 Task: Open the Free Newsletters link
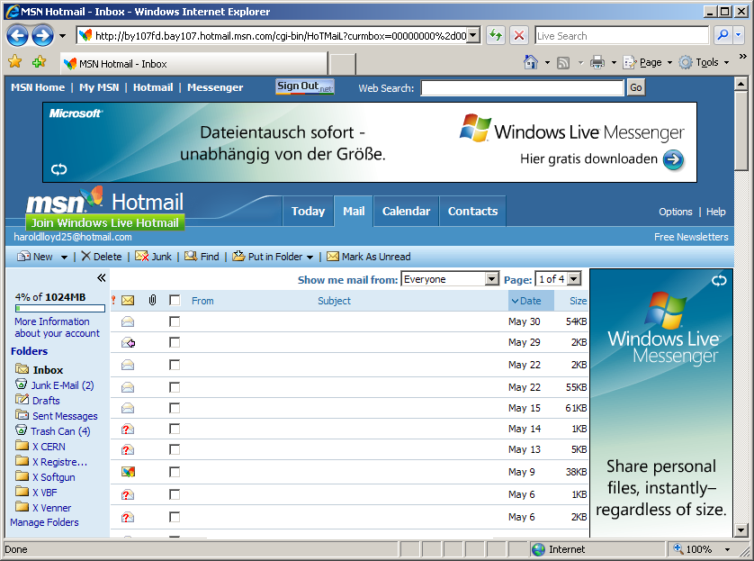point(691,237)
